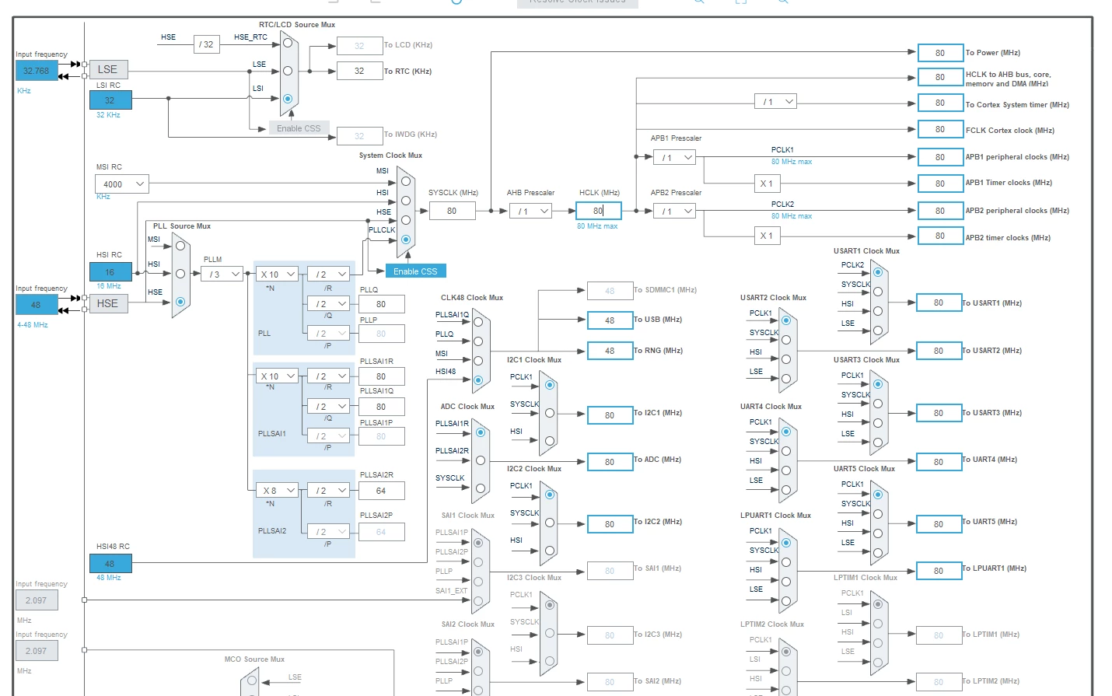Select HSI in PLL Source Mux
The width and height of the screenshot is (1112, 696).
pyautogui.click(x=180, y=274)
